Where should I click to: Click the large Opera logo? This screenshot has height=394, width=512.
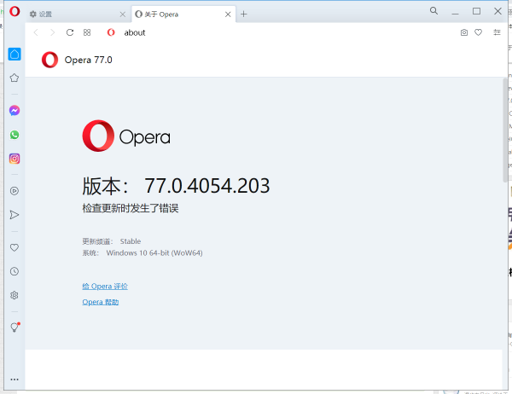[126, 136]
